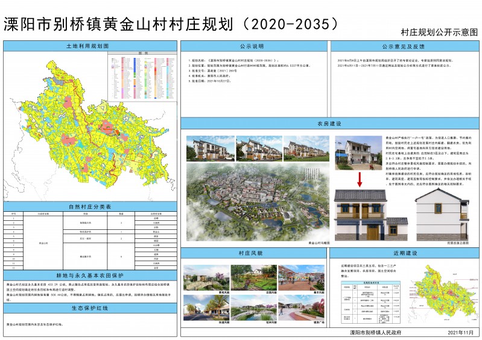Viewport: 482px width, 340px height.
Task: Select the 土地利用规划图 section header
Action: coord(90,46)
